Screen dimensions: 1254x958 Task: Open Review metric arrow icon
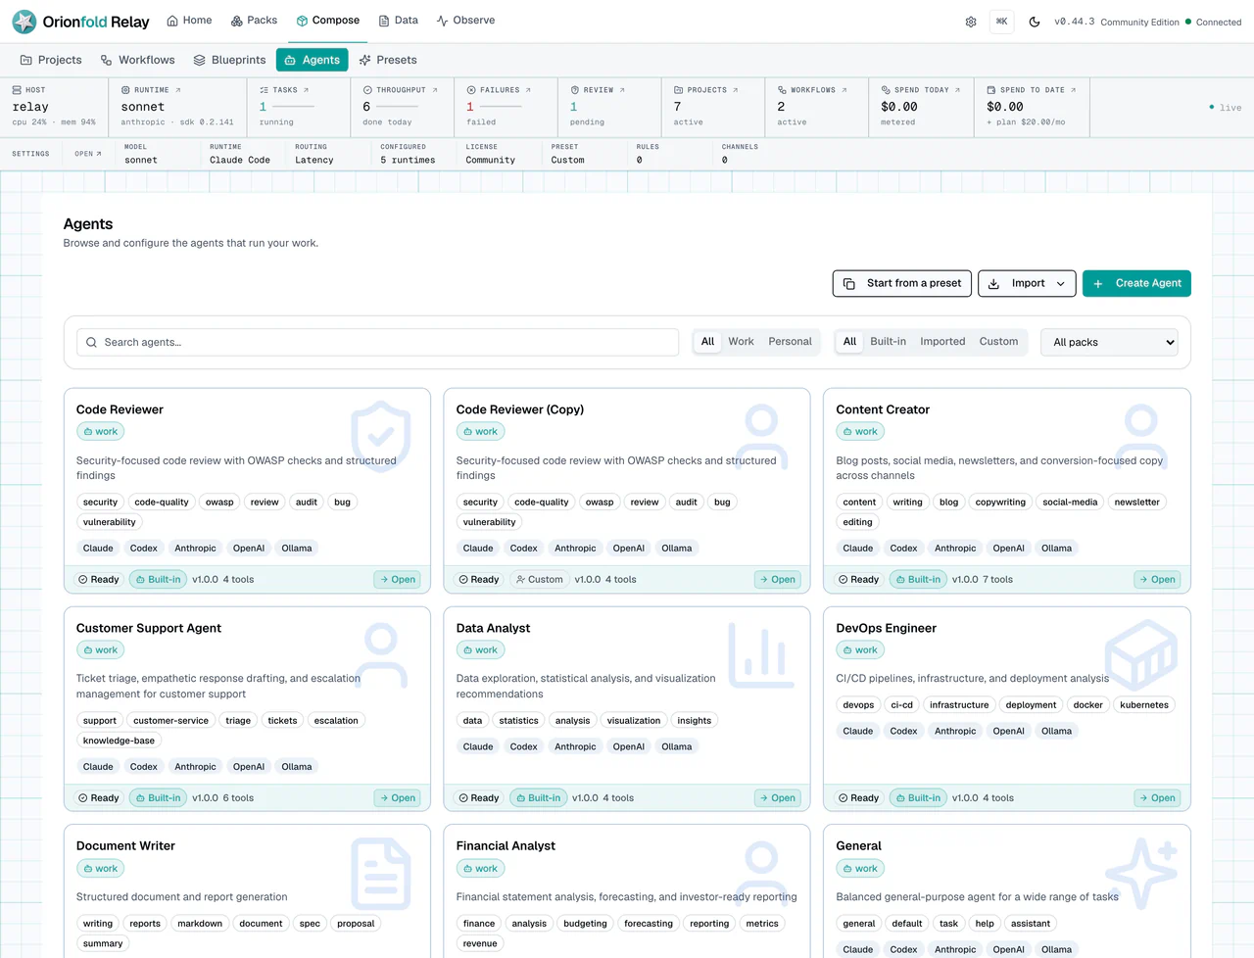622,90
